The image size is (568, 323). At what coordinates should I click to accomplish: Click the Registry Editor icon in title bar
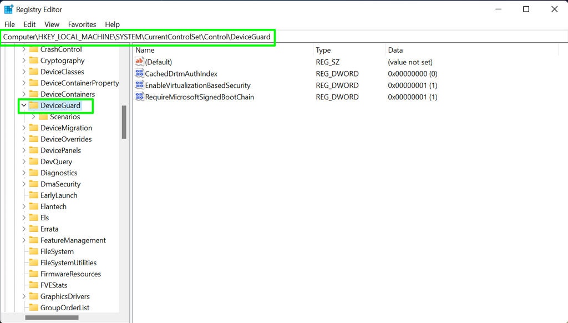point(8,9)
